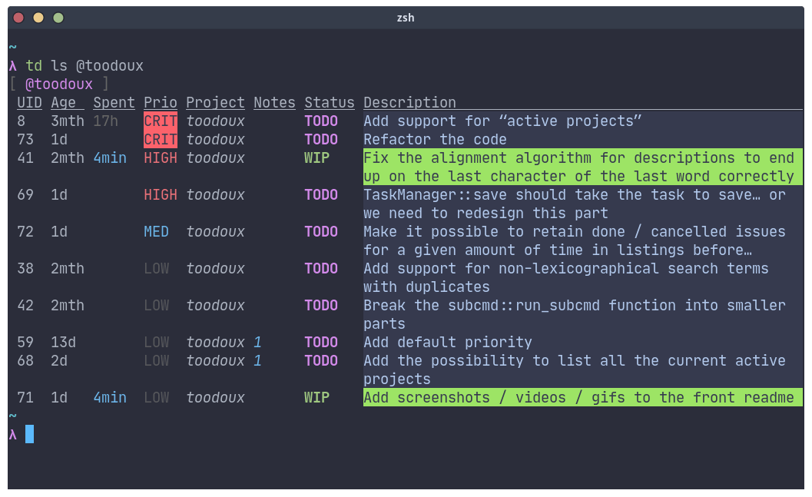Click the MED priority of task 72
The height and width of the screenshot is (497, 812).
156,231
